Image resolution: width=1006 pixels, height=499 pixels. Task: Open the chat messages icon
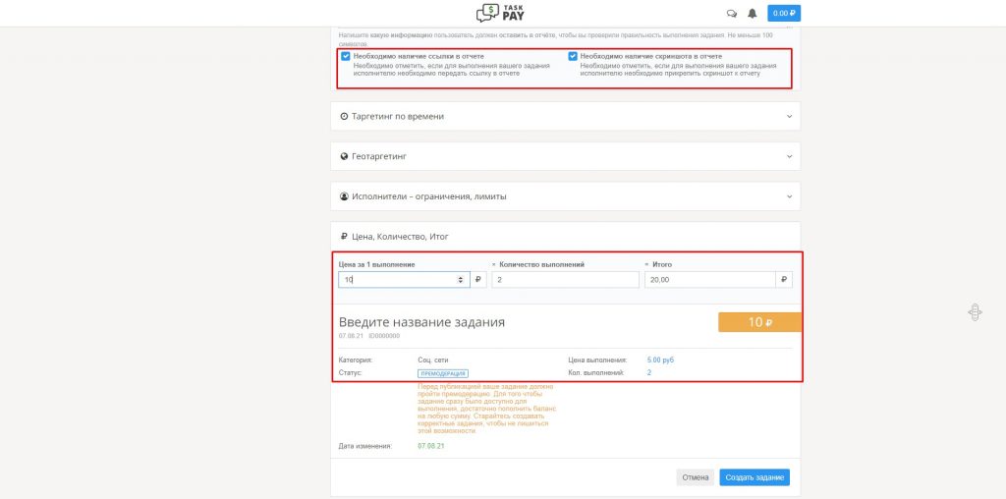tap(731, 14)
